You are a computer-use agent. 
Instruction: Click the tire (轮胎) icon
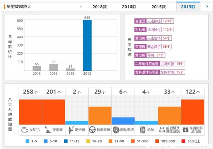tap(140, 130)
